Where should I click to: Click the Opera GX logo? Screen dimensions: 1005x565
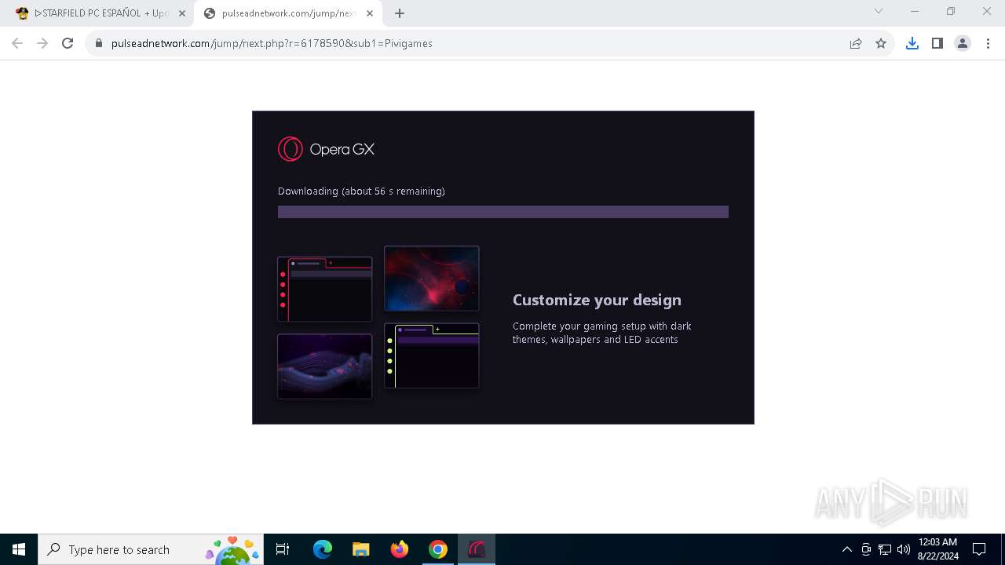pos(326,149)
